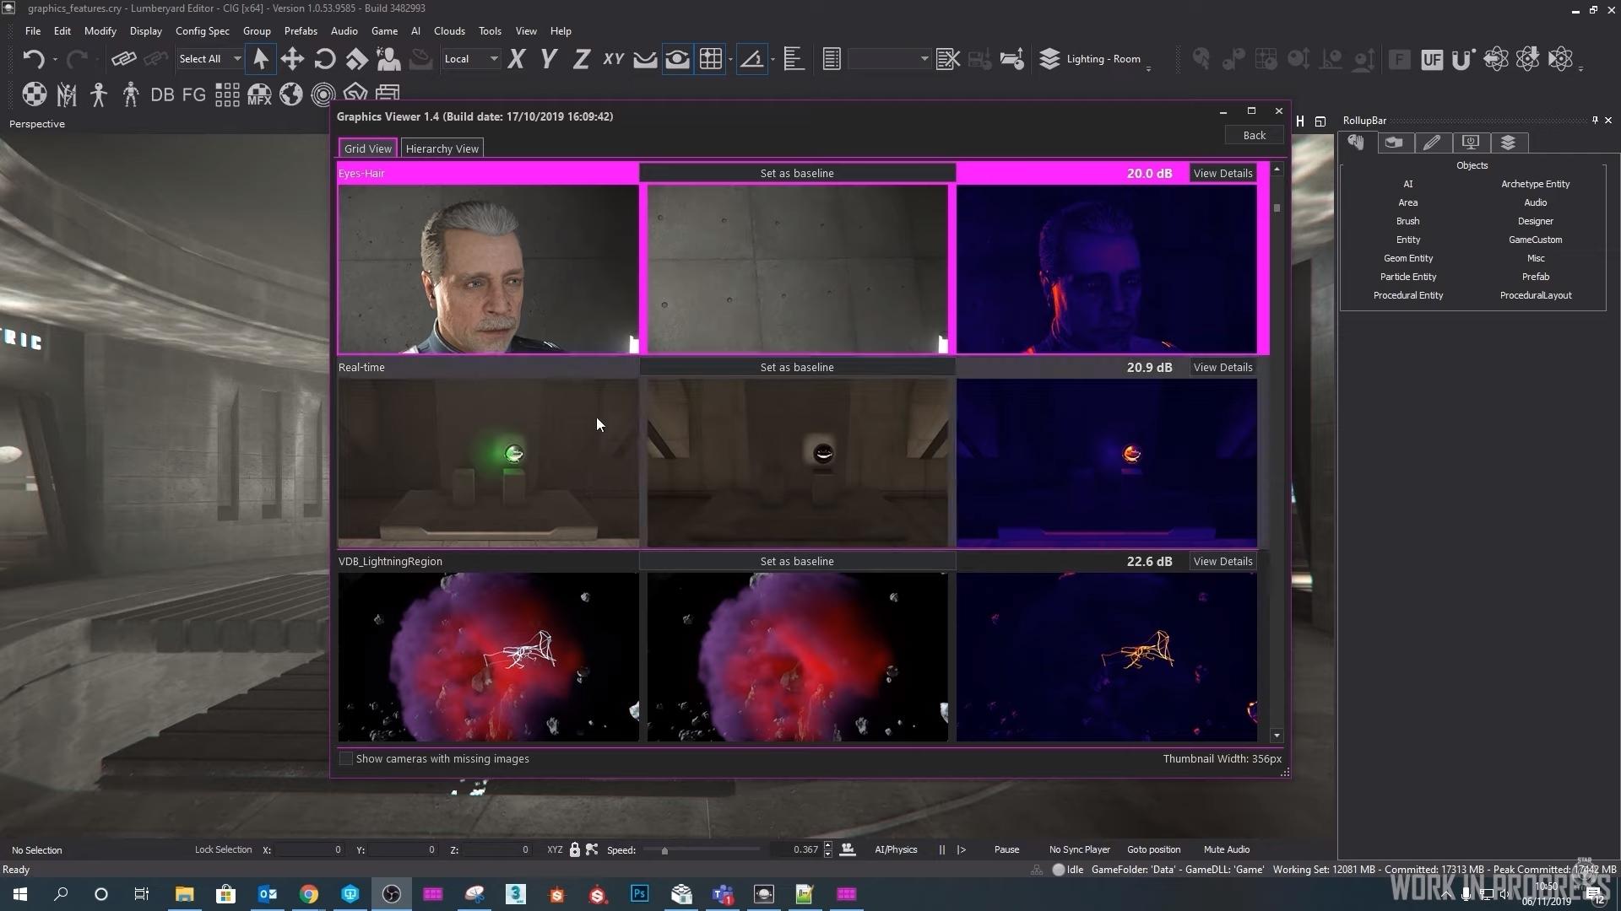
Task: Open the FG flow graph icon
Action: (194, 94)
